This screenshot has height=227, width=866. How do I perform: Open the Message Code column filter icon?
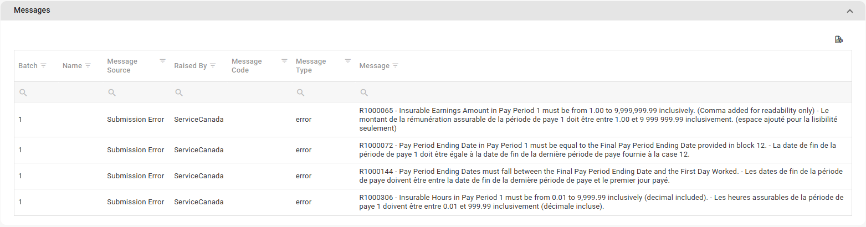pyautogui.click(x=284, y=61)
